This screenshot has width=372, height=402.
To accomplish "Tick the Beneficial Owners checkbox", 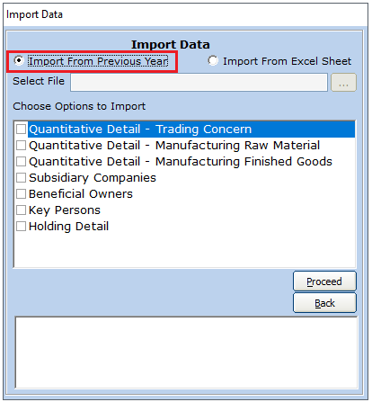I will [21, 194].
